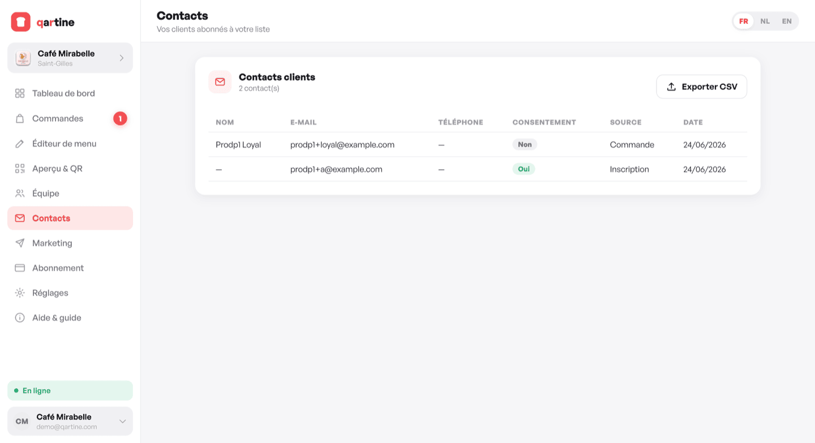Click the Aide & guide info icon
815x443 pixels.
[20, 318]
